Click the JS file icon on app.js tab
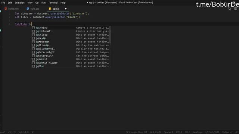 [x=50, y=9]
